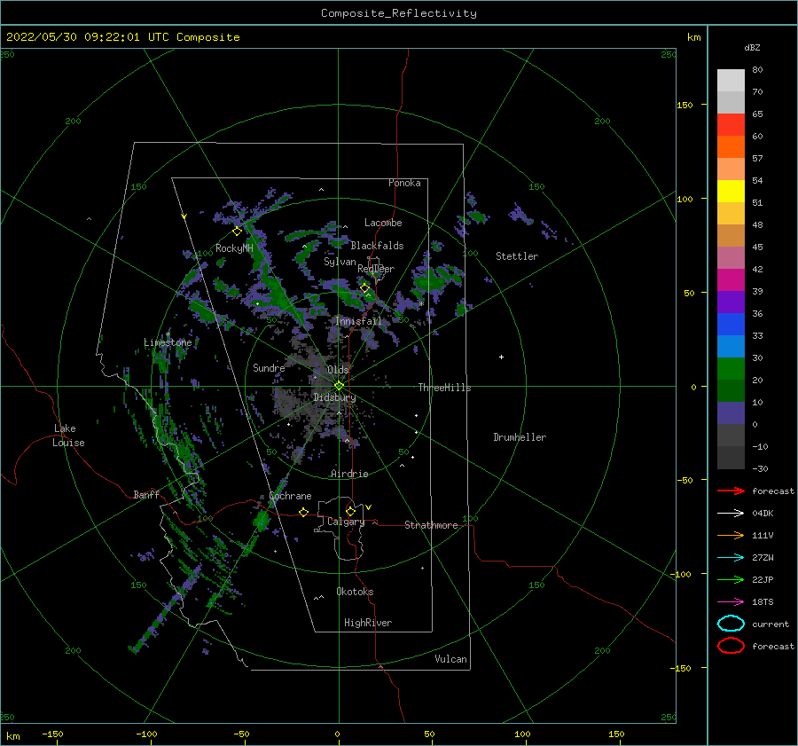Click the Lacombe city label

pos(383,223)
